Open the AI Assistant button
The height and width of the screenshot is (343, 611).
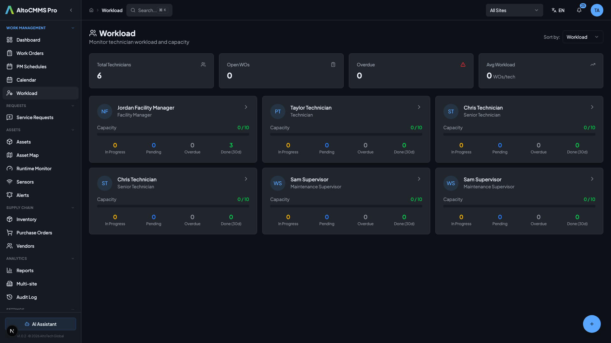[x=40, y=324]
